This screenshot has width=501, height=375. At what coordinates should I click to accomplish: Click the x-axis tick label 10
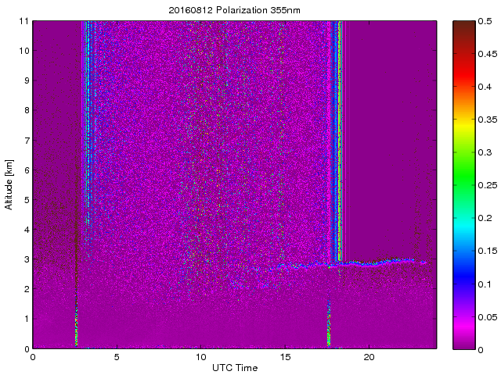[x=200, y=357]
